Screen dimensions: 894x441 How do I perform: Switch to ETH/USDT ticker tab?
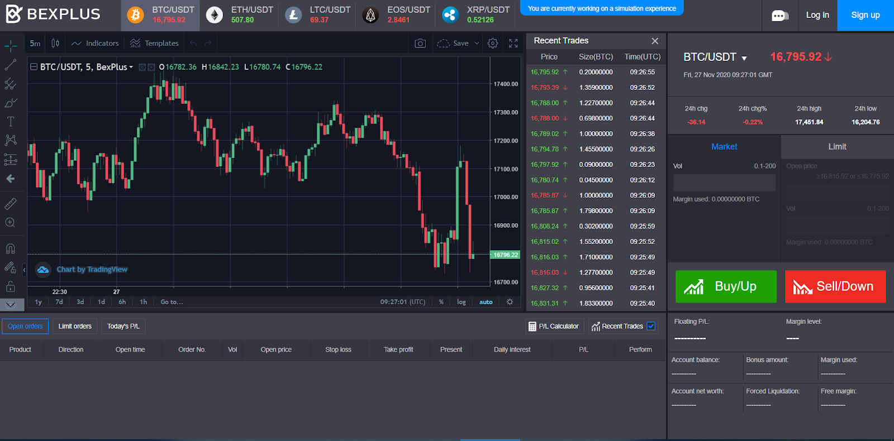(x=239, y=15)
